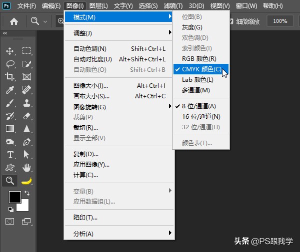Open the 图层(L) menu
This screenshot has width=300, height=252.
click(98, 6)
